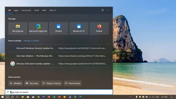Switch to the Documents search tab
The height and width of the screenshot is (99, 176).
coord(26,10)
